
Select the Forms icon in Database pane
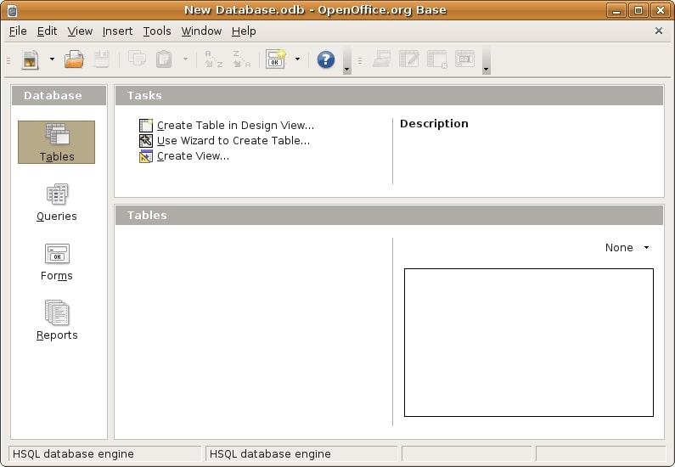pyautogui.click(x=57, y=262)
